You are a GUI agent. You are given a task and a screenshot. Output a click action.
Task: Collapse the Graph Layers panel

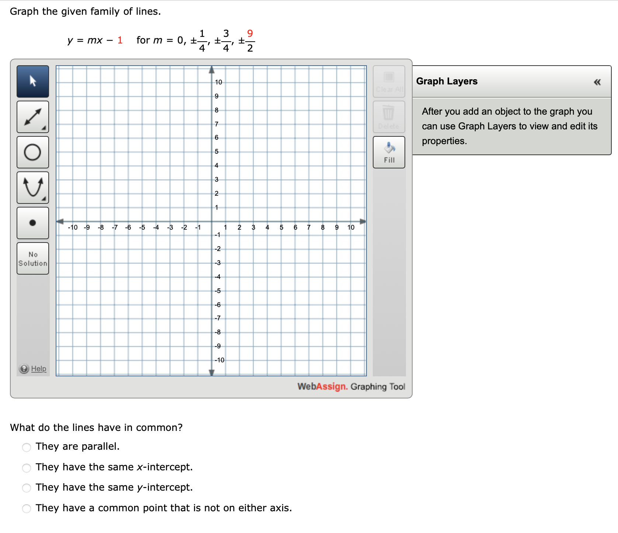click(597, 83)
